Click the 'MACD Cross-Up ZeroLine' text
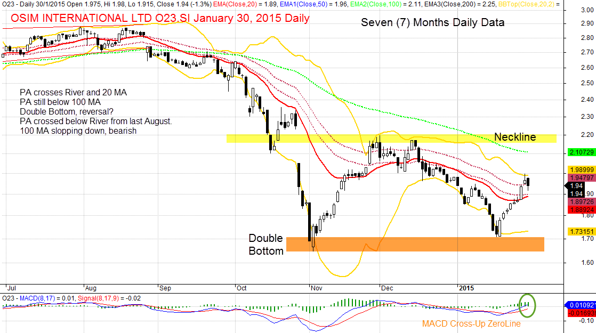 (471, 323)
